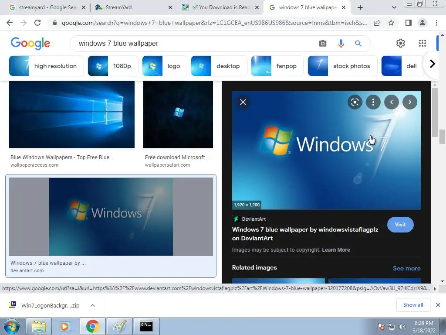The height and width of the screenshot is (335, 446).
Task: Open preview image more options
Action: pyautogui.click(x=373, y=102)
